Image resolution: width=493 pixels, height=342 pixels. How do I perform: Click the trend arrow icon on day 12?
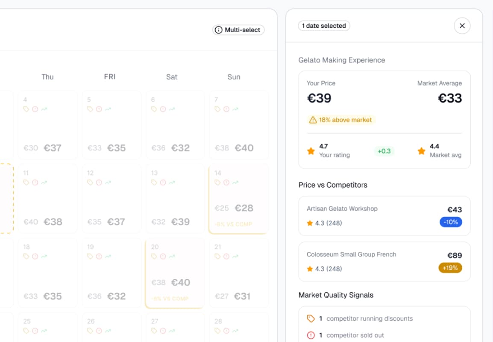108,183
